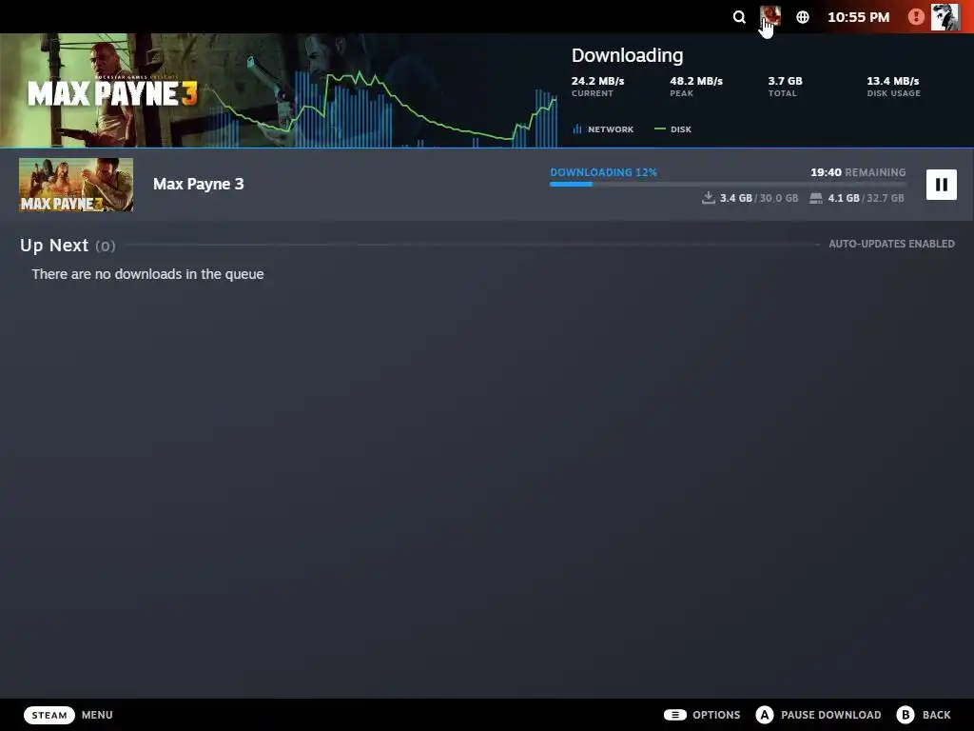Click the 24.2 MB/s CURRENT stat
The image size is (974, 731).
click(597, 87)
